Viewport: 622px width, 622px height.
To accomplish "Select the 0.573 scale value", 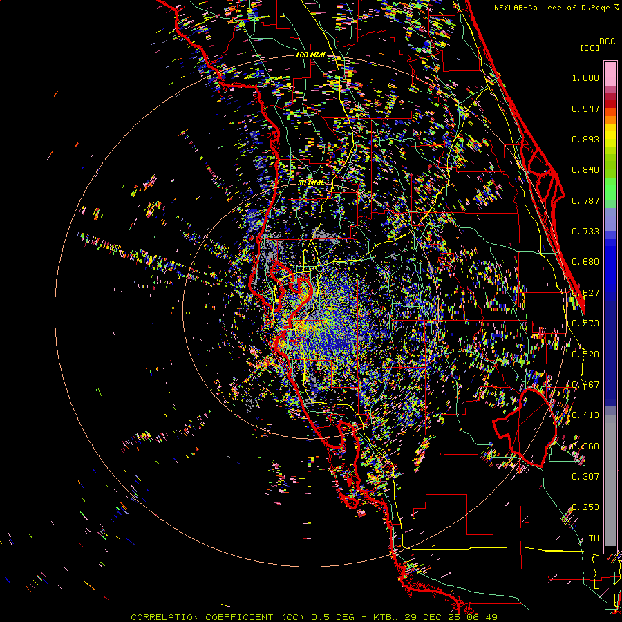I will (585, 323).
